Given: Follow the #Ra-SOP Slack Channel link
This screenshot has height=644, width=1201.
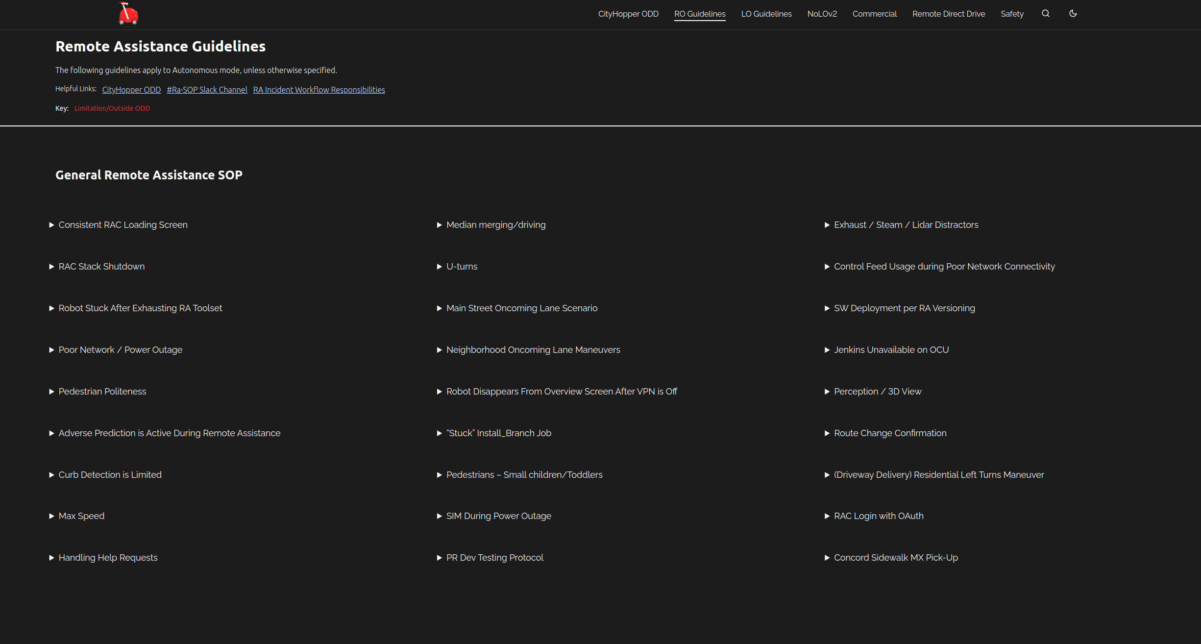Looking at the screenshot, I should pos(207,90).
